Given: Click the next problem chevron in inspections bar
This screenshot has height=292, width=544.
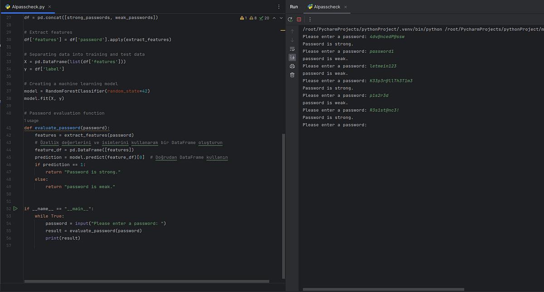Looking at the screenshot, I should point(281,17).
